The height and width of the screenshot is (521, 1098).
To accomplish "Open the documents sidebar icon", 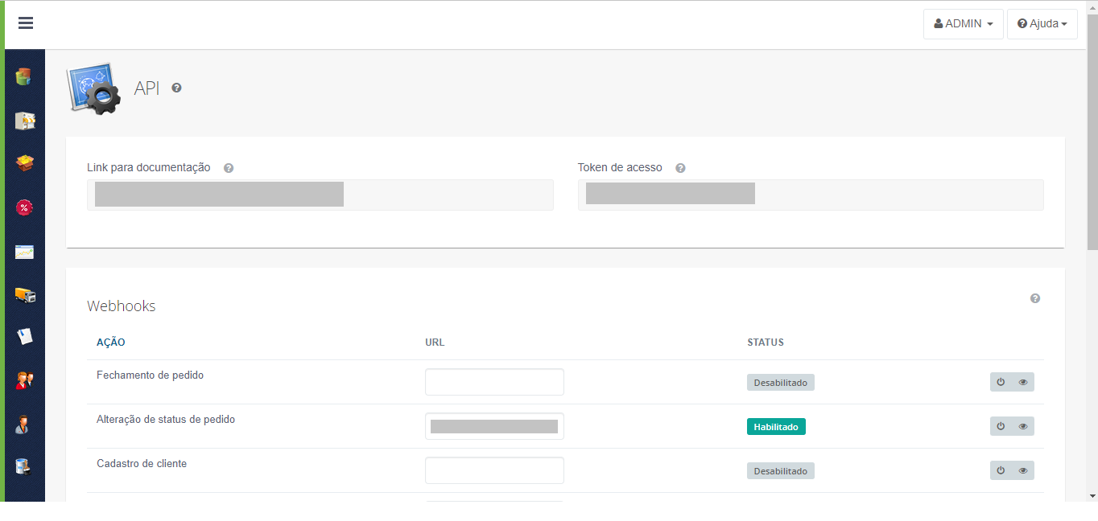I will click(x=25, y=337).
